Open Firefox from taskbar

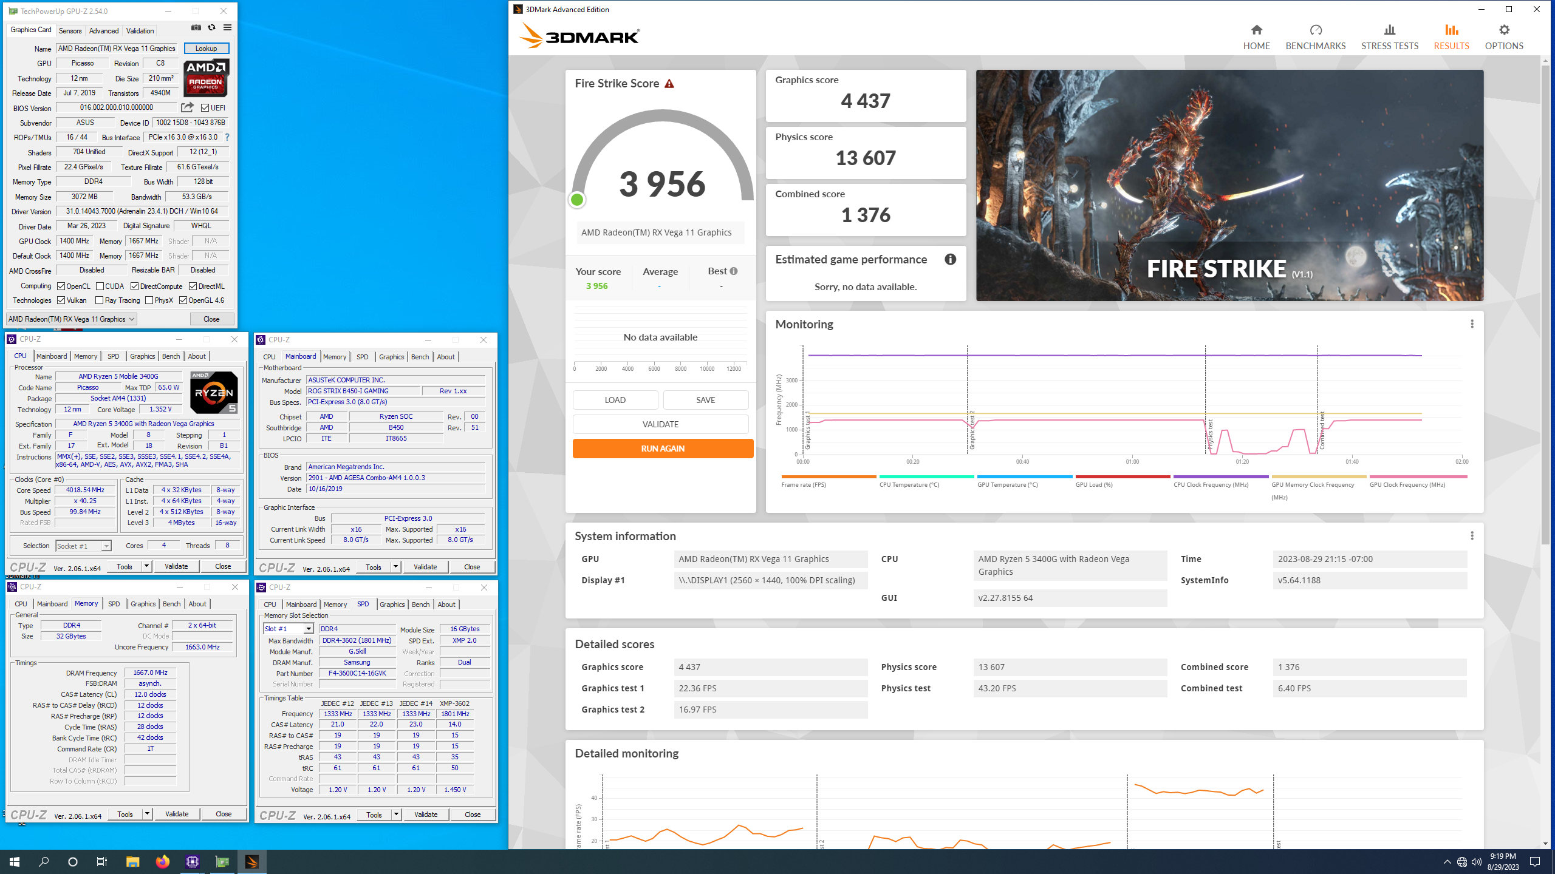click(x=162, y=862)
